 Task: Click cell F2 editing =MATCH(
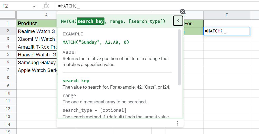click(x=227, y=31)
